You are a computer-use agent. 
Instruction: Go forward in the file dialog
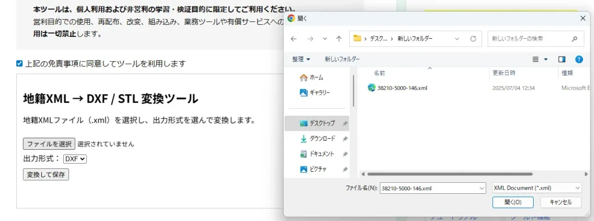pyautogui.click(x=310, y=39)
